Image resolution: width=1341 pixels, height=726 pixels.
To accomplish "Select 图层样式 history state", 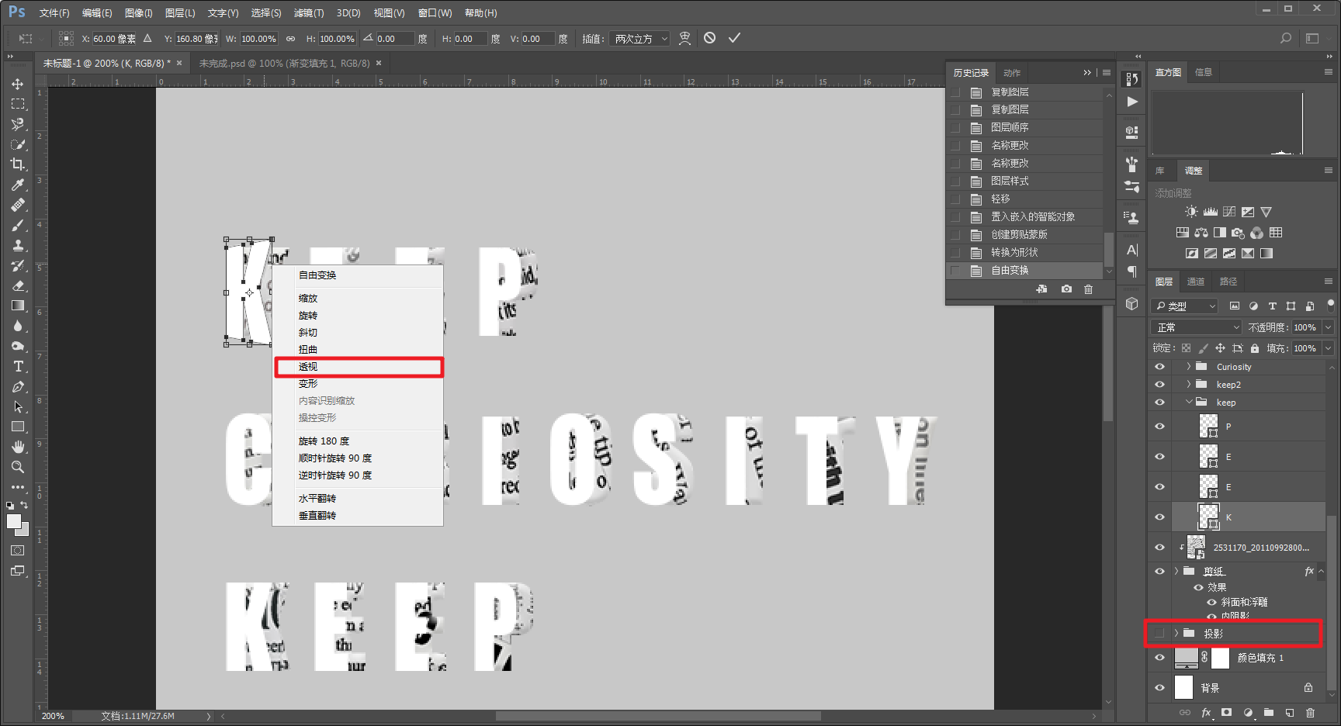I will point(1024,181).
